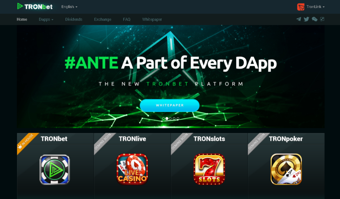Select the first carousel slide dot
340x199 pixels.
pos(163,119)
